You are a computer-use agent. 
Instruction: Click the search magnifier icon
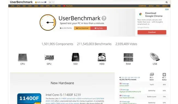tap(166, 2)
